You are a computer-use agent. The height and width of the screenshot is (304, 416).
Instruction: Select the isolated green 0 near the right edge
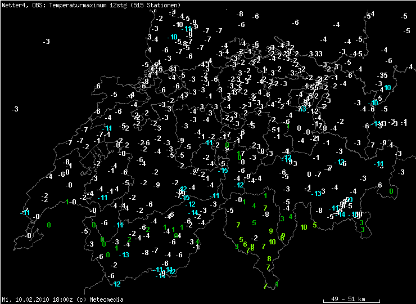(391, 191)
